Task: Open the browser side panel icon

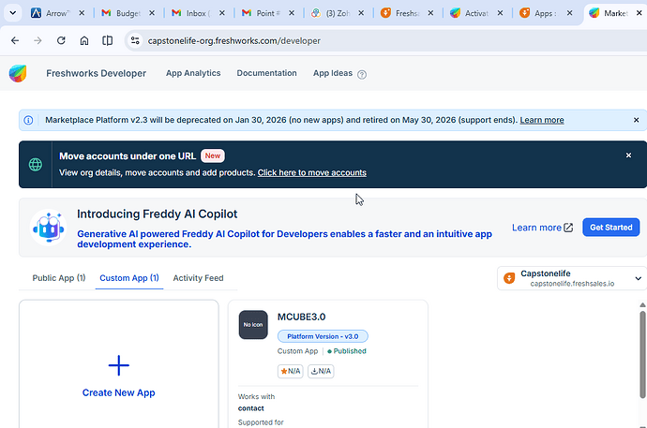Action: (107, 40)
